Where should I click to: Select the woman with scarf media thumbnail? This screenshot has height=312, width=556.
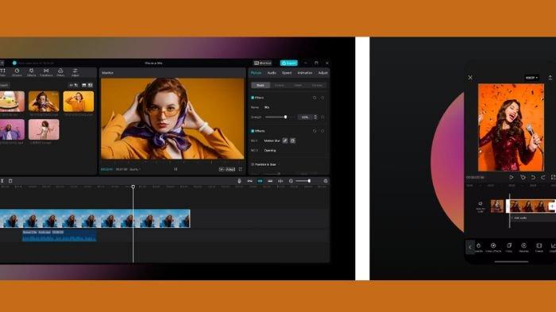[x=44, y=102]
